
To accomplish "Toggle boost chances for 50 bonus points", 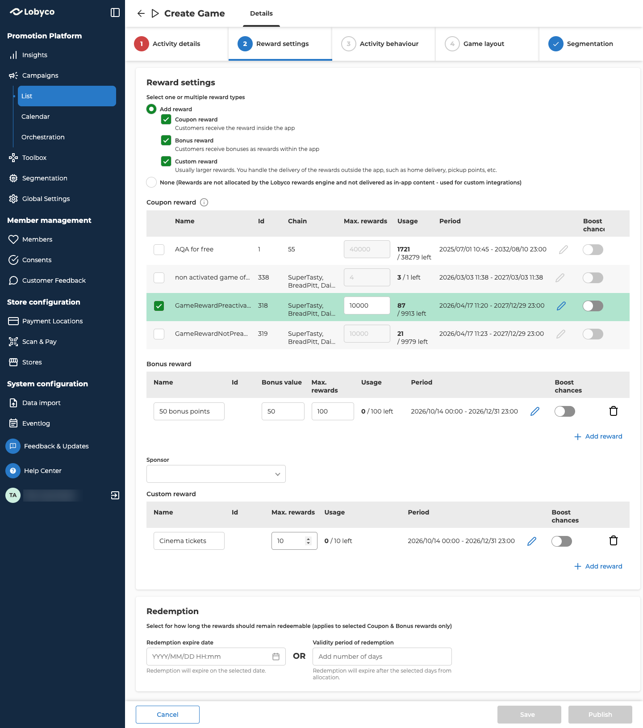I will click(x=565, y=411).
